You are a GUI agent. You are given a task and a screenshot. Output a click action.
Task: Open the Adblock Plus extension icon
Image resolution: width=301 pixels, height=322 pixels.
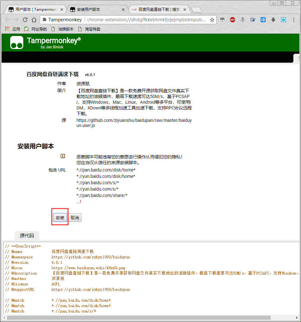point(233,20)
